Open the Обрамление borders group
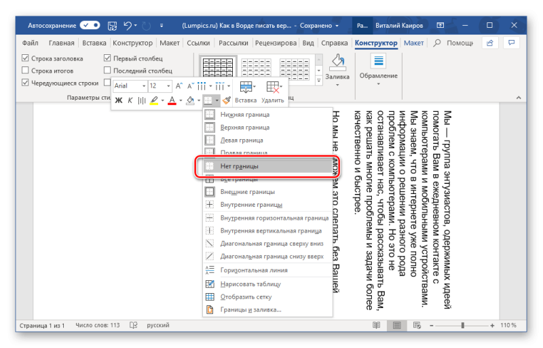Viewport: 543px width, 348px height. click(379, 71)
